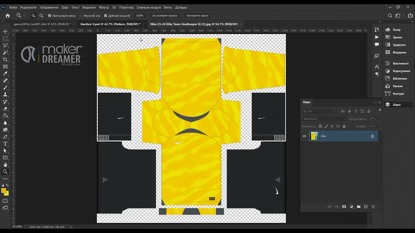
Task: Toggle lock all padlock in Layers panel
Action: point(344,126)
